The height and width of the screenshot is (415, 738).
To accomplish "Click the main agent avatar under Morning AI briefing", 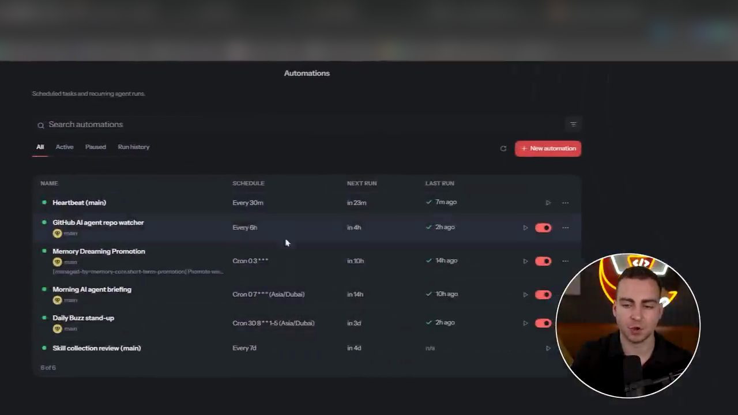I will point(57,300).
